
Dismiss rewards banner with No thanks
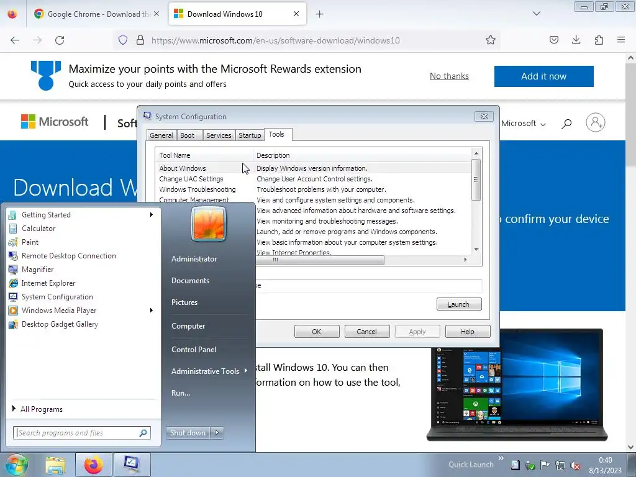(x=449, y=76)
